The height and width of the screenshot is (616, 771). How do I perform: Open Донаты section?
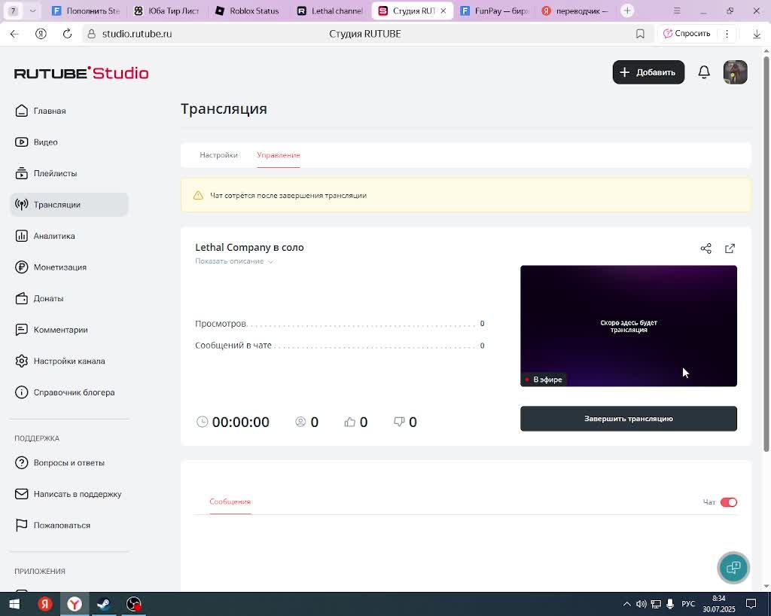click(x=39, y=298)
